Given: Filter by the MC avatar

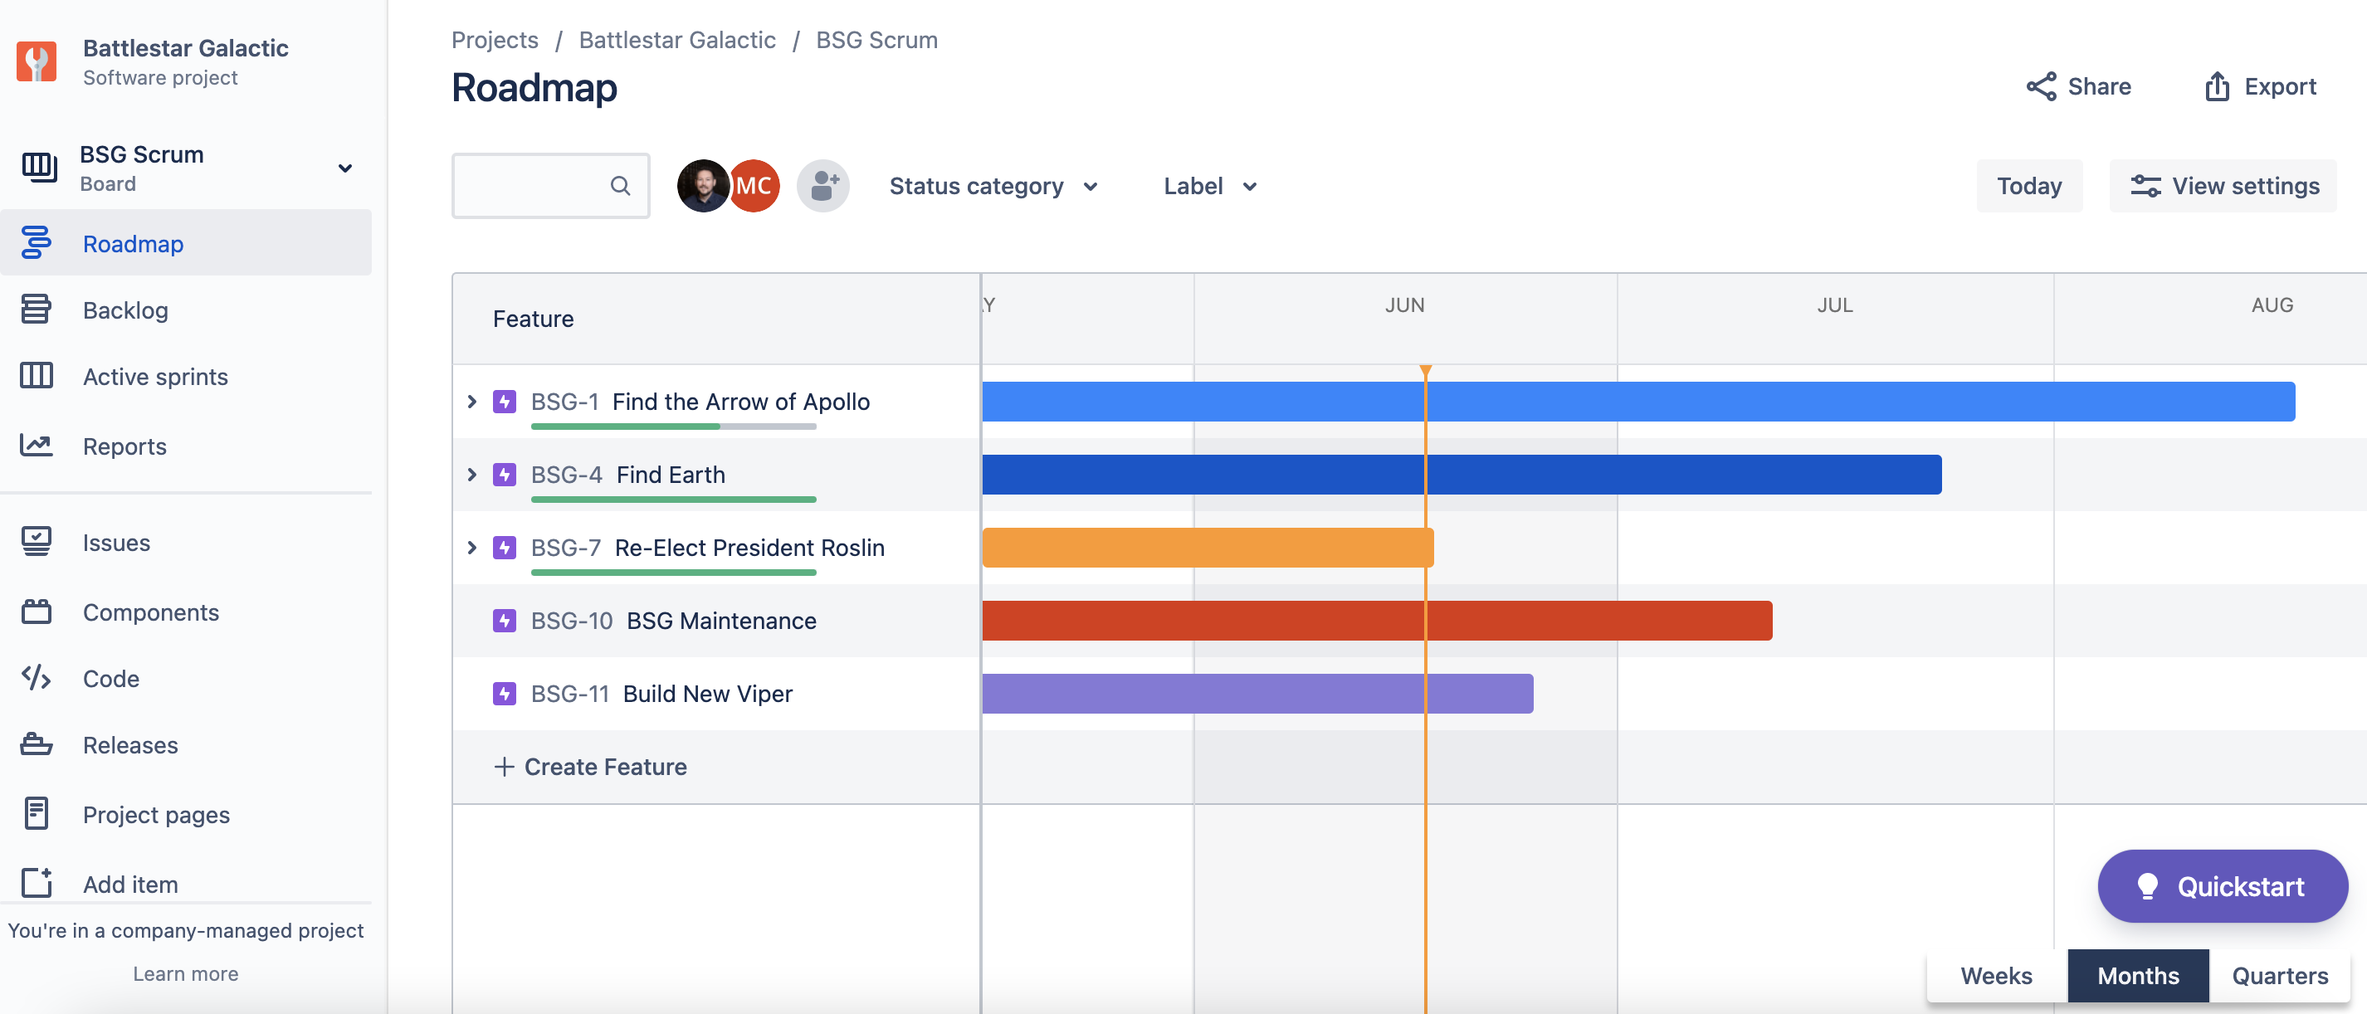Looking at the screenshot, I should 754,187.
